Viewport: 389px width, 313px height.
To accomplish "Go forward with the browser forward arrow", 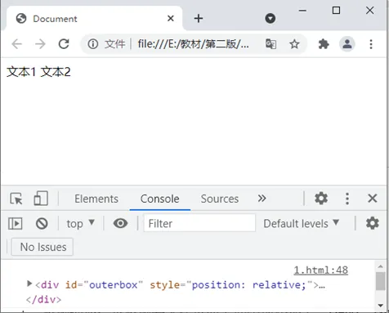I will click(x=40, y=44).
